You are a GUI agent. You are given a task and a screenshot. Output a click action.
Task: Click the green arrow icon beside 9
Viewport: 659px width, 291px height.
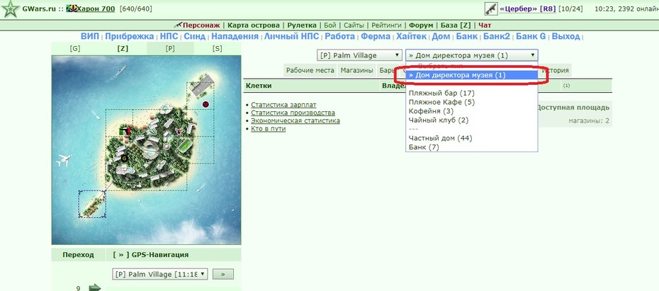pyautogui.click(x=95, y=287)
